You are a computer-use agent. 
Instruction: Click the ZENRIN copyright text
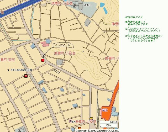pyautogui.click(x=97, y=130)
